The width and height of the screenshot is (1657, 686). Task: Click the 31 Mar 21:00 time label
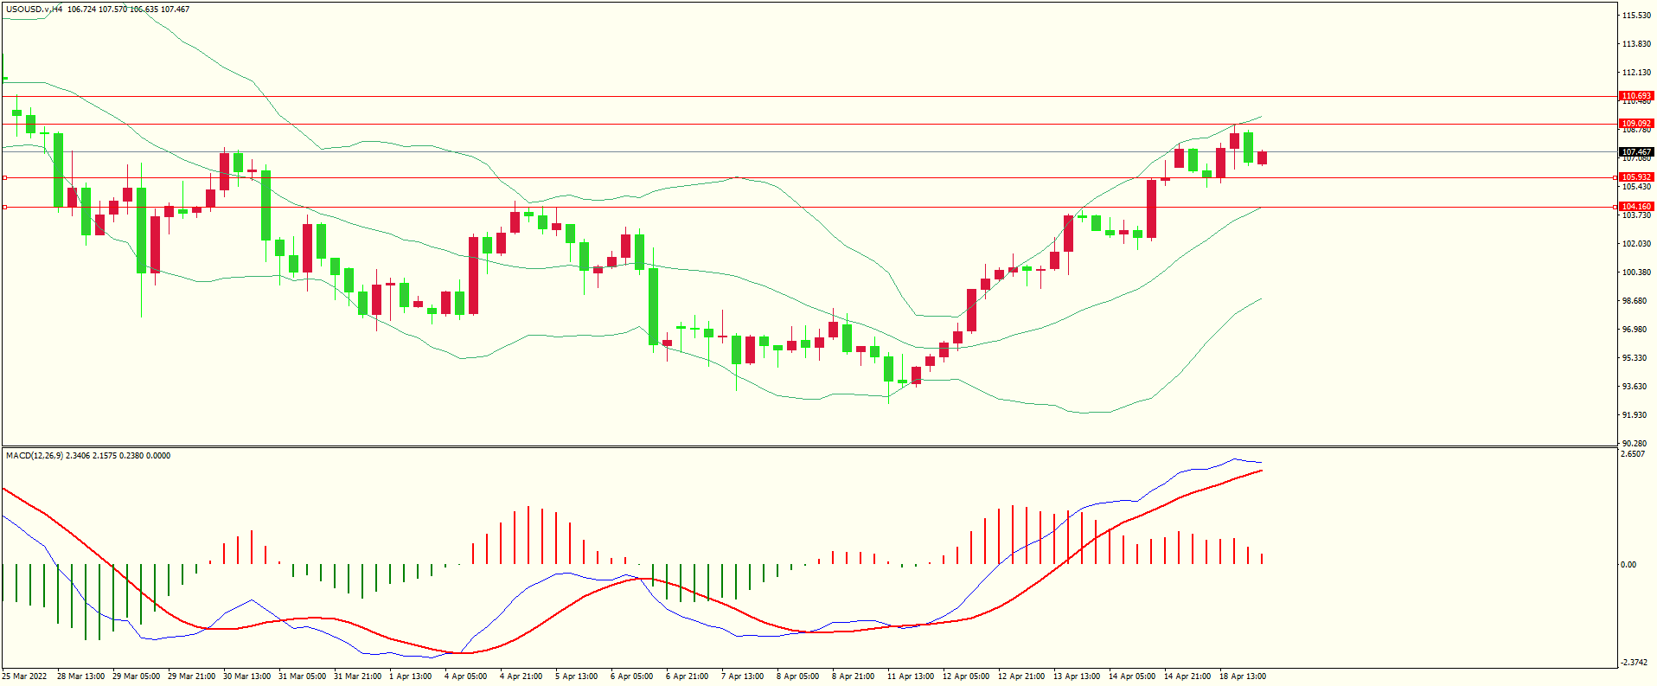click(x=358, y=676)
